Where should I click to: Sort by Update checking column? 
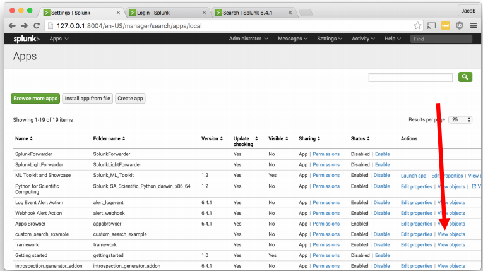(245, 142)
